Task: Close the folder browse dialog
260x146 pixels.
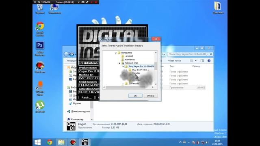Action: [156, 39]
